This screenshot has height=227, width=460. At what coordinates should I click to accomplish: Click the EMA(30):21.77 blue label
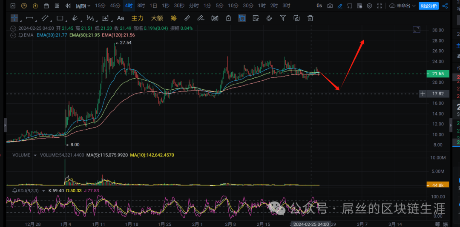click(x=52, y=35)
